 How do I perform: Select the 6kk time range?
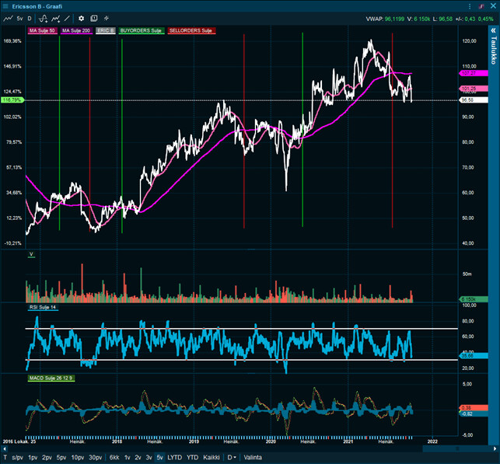point(114,458)
